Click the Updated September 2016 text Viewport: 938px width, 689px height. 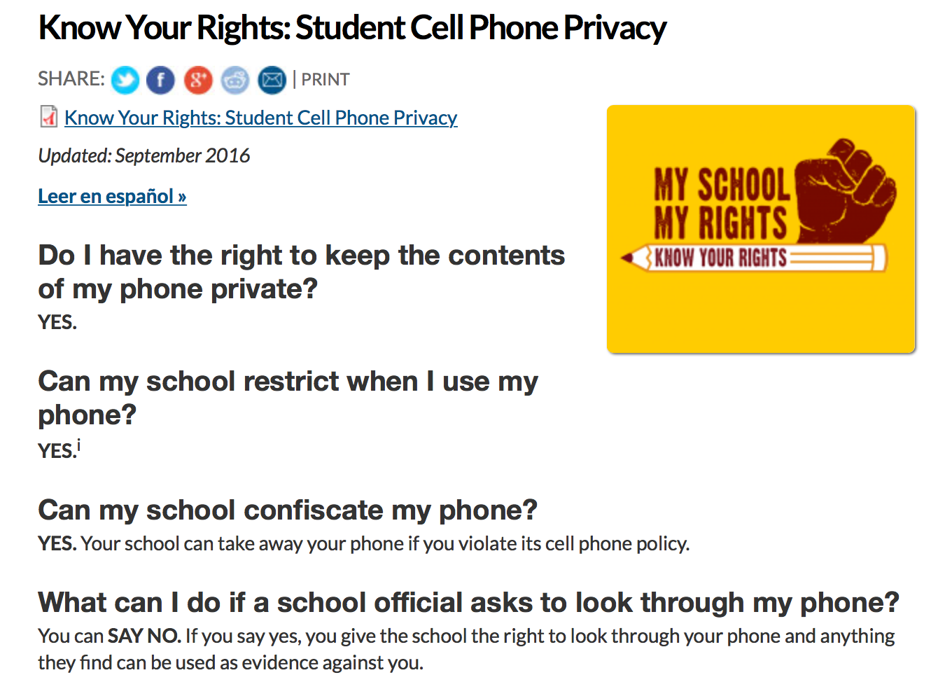(144, 155)
